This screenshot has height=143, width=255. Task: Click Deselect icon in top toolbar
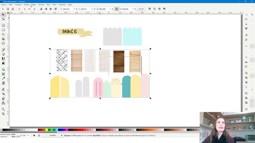pos(12,9)
